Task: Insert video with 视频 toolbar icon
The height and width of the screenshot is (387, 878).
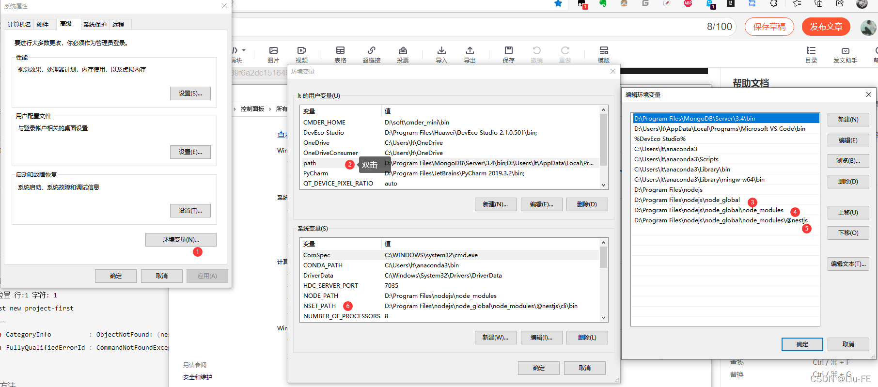Action: coord(301,55)
